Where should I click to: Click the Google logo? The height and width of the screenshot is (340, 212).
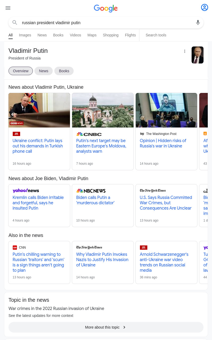tap(106, 8)
